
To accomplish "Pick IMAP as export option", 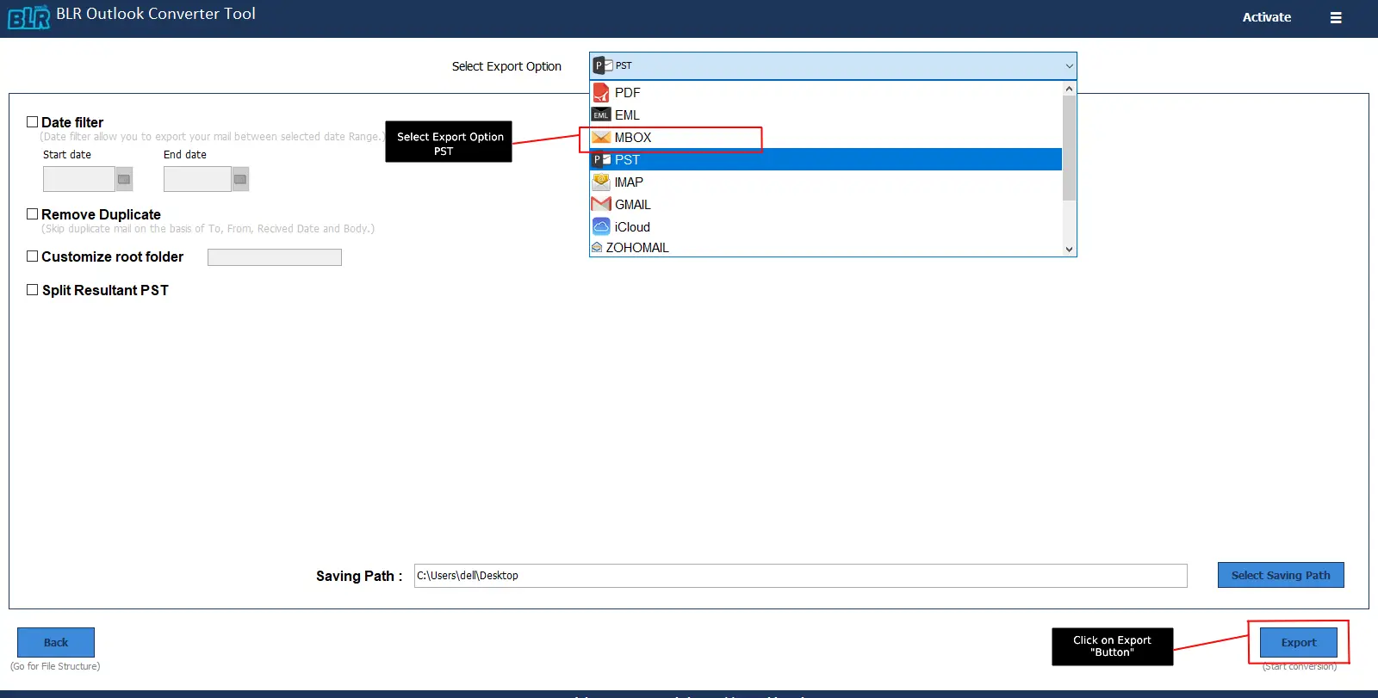I will click(x=826, y=182).
